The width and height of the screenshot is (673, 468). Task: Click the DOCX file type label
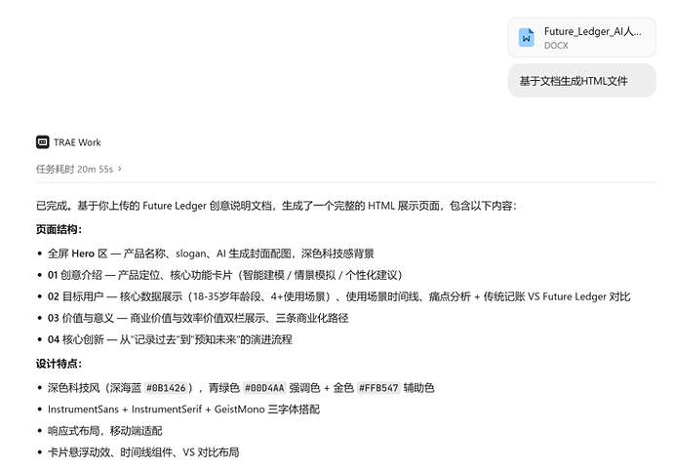coord(556,46)
